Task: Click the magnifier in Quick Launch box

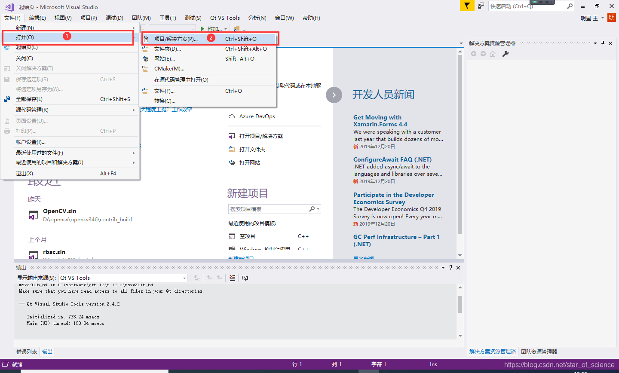Action: tap(570, 6)
